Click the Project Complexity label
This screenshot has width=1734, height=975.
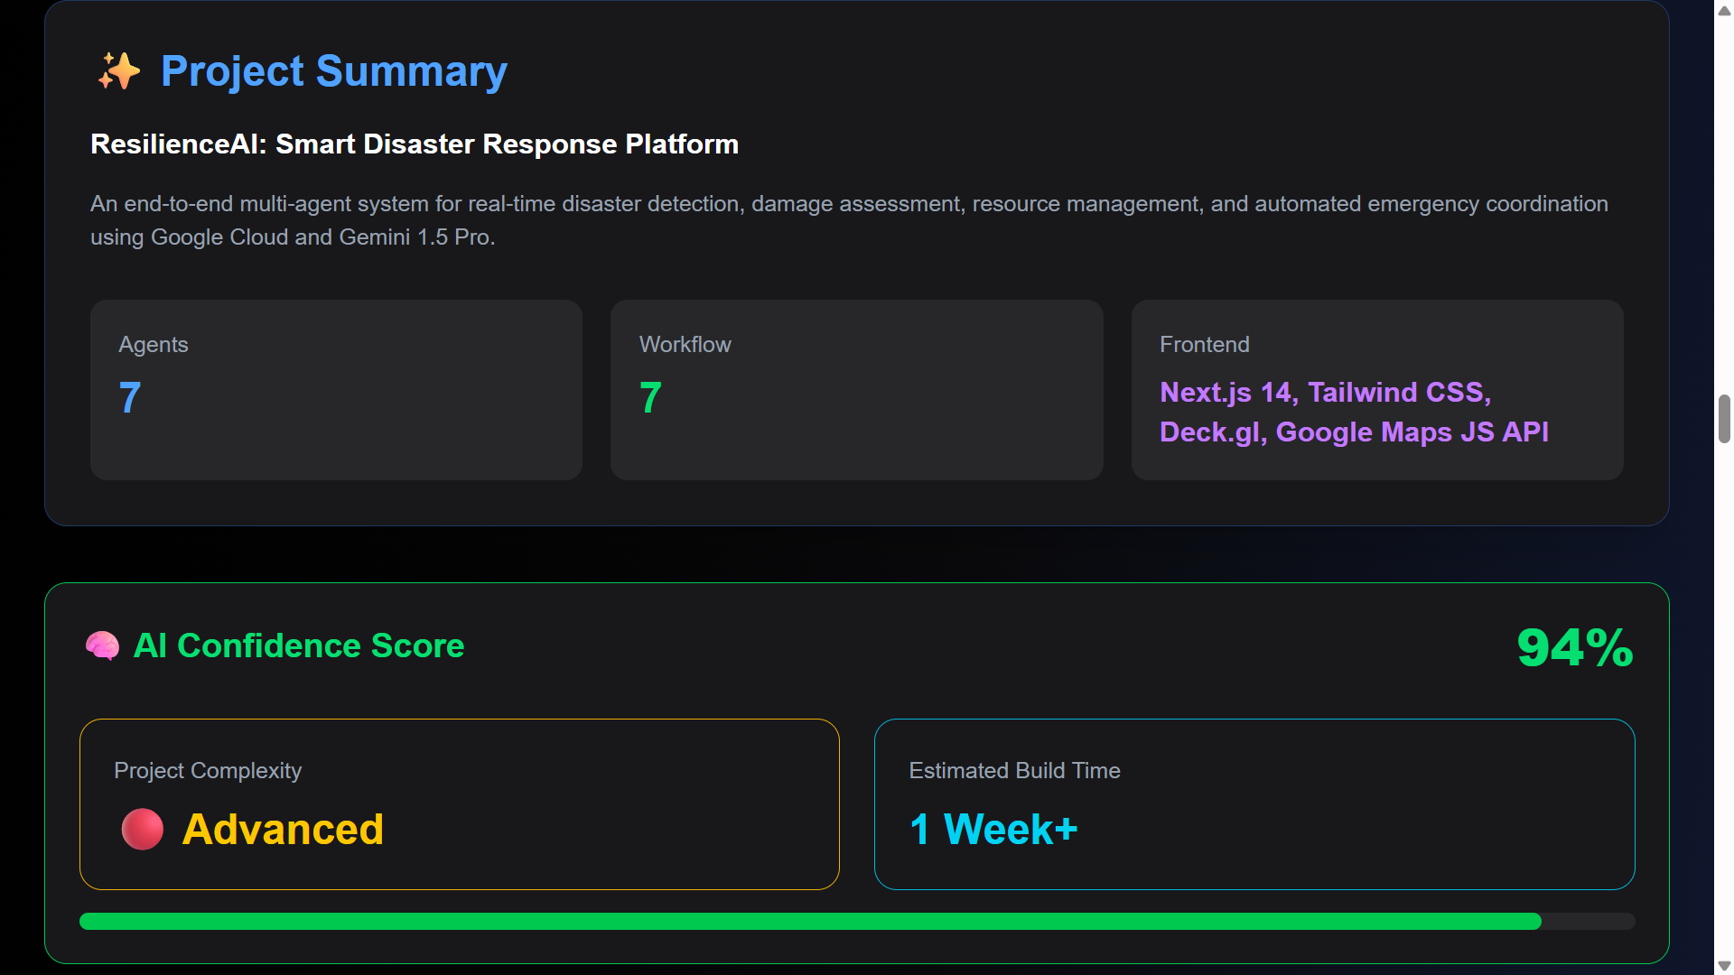point(208,771)
